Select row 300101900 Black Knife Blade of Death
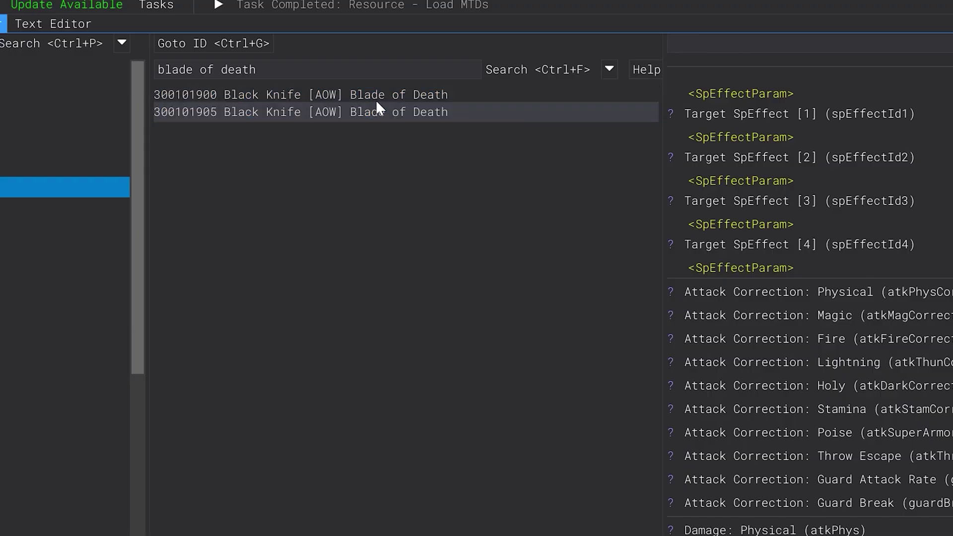The image size is (953, 536). 300,95
